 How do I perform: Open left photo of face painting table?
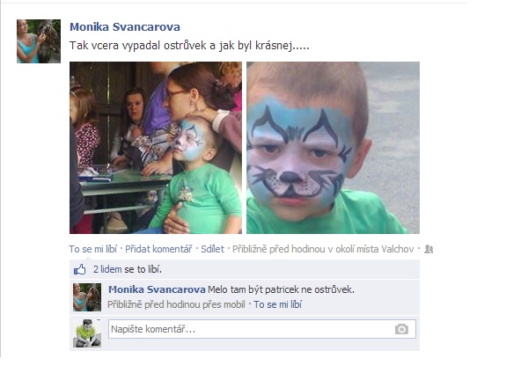tap(156, 148)
